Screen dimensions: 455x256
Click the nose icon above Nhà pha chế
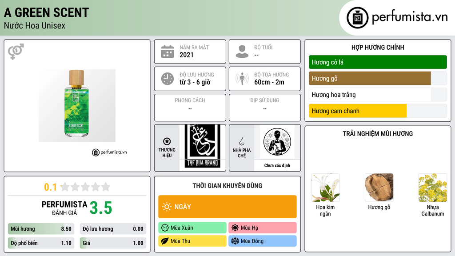pyautogui.click(x=241, y=141)
